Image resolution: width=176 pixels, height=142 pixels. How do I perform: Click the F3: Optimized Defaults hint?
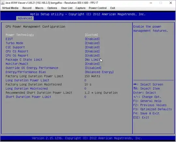click(x=153, y=109)
